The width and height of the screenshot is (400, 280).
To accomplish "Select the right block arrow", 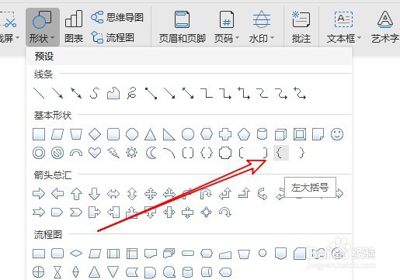I will pyautogui.click(x=39, y=194).
